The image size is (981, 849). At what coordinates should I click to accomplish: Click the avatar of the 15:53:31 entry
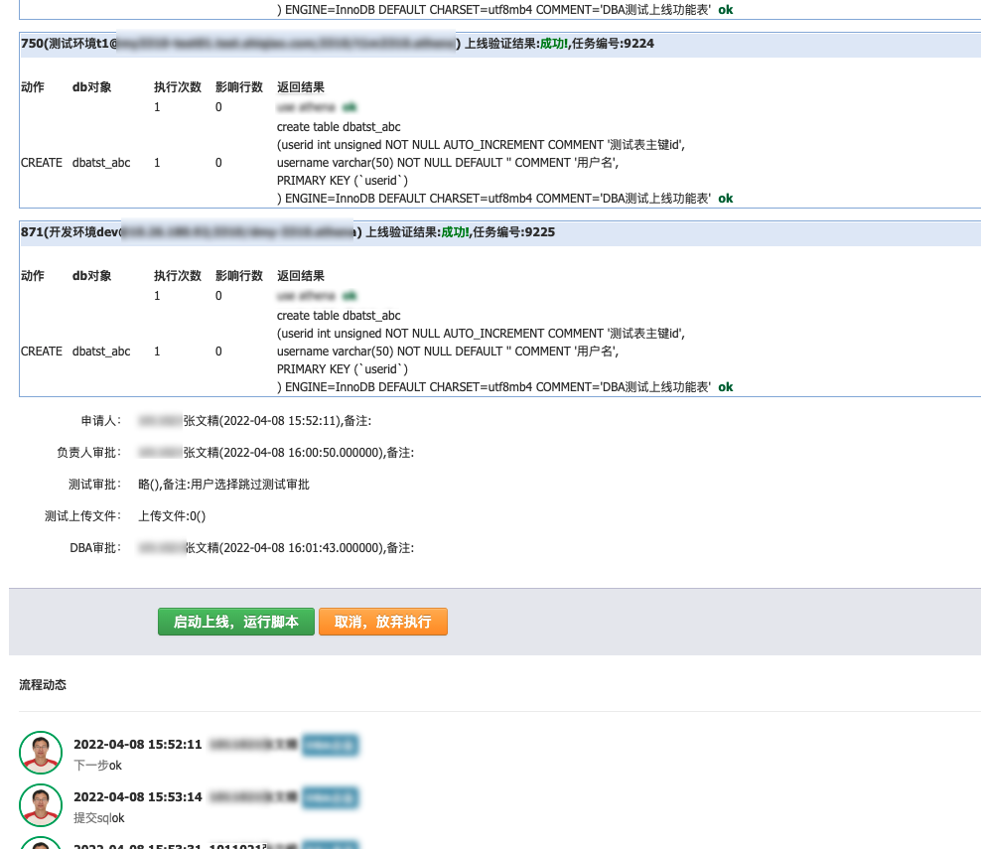click(x=41, y=844)
